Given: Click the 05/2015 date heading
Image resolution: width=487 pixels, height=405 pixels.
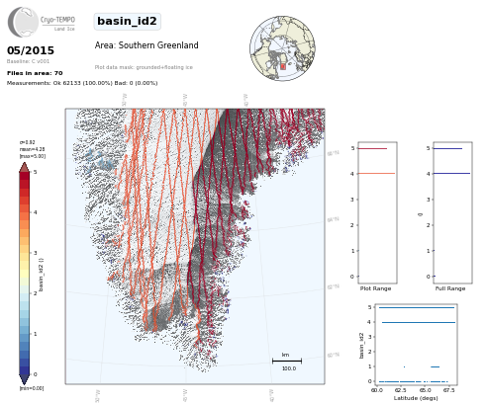Looking at the screenshot, I should coord(31,50).
